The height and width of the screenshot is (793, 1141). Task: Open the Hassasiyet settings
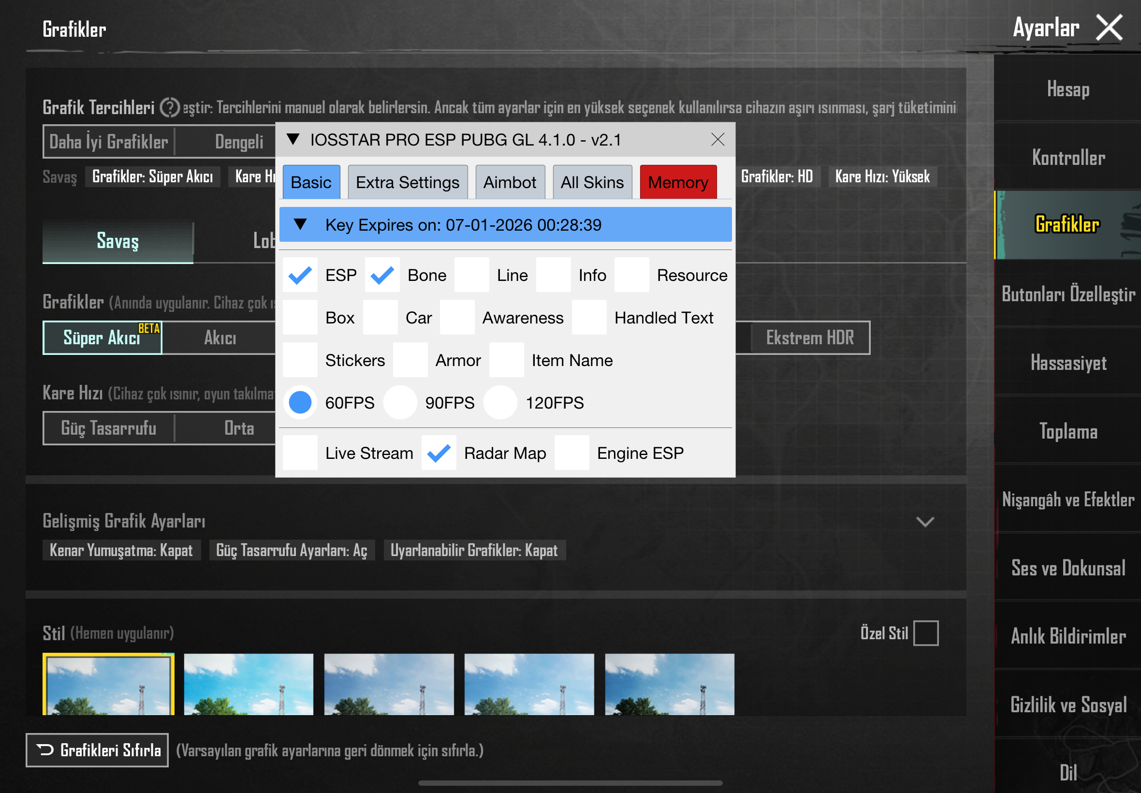pos(1068,363)
